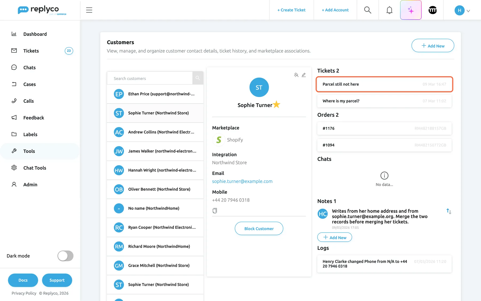This screenshot has width=481, height=301.
Task: Open the AI sparkle assistant icon
Action: tap(411, 10)
